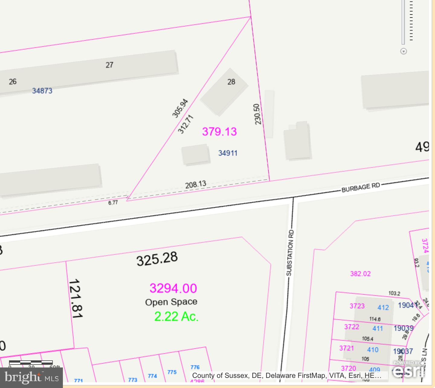This screenshot has height=388, width=435.
Task: Open the County of Sussex attribution text
Action: pos(286,376)
